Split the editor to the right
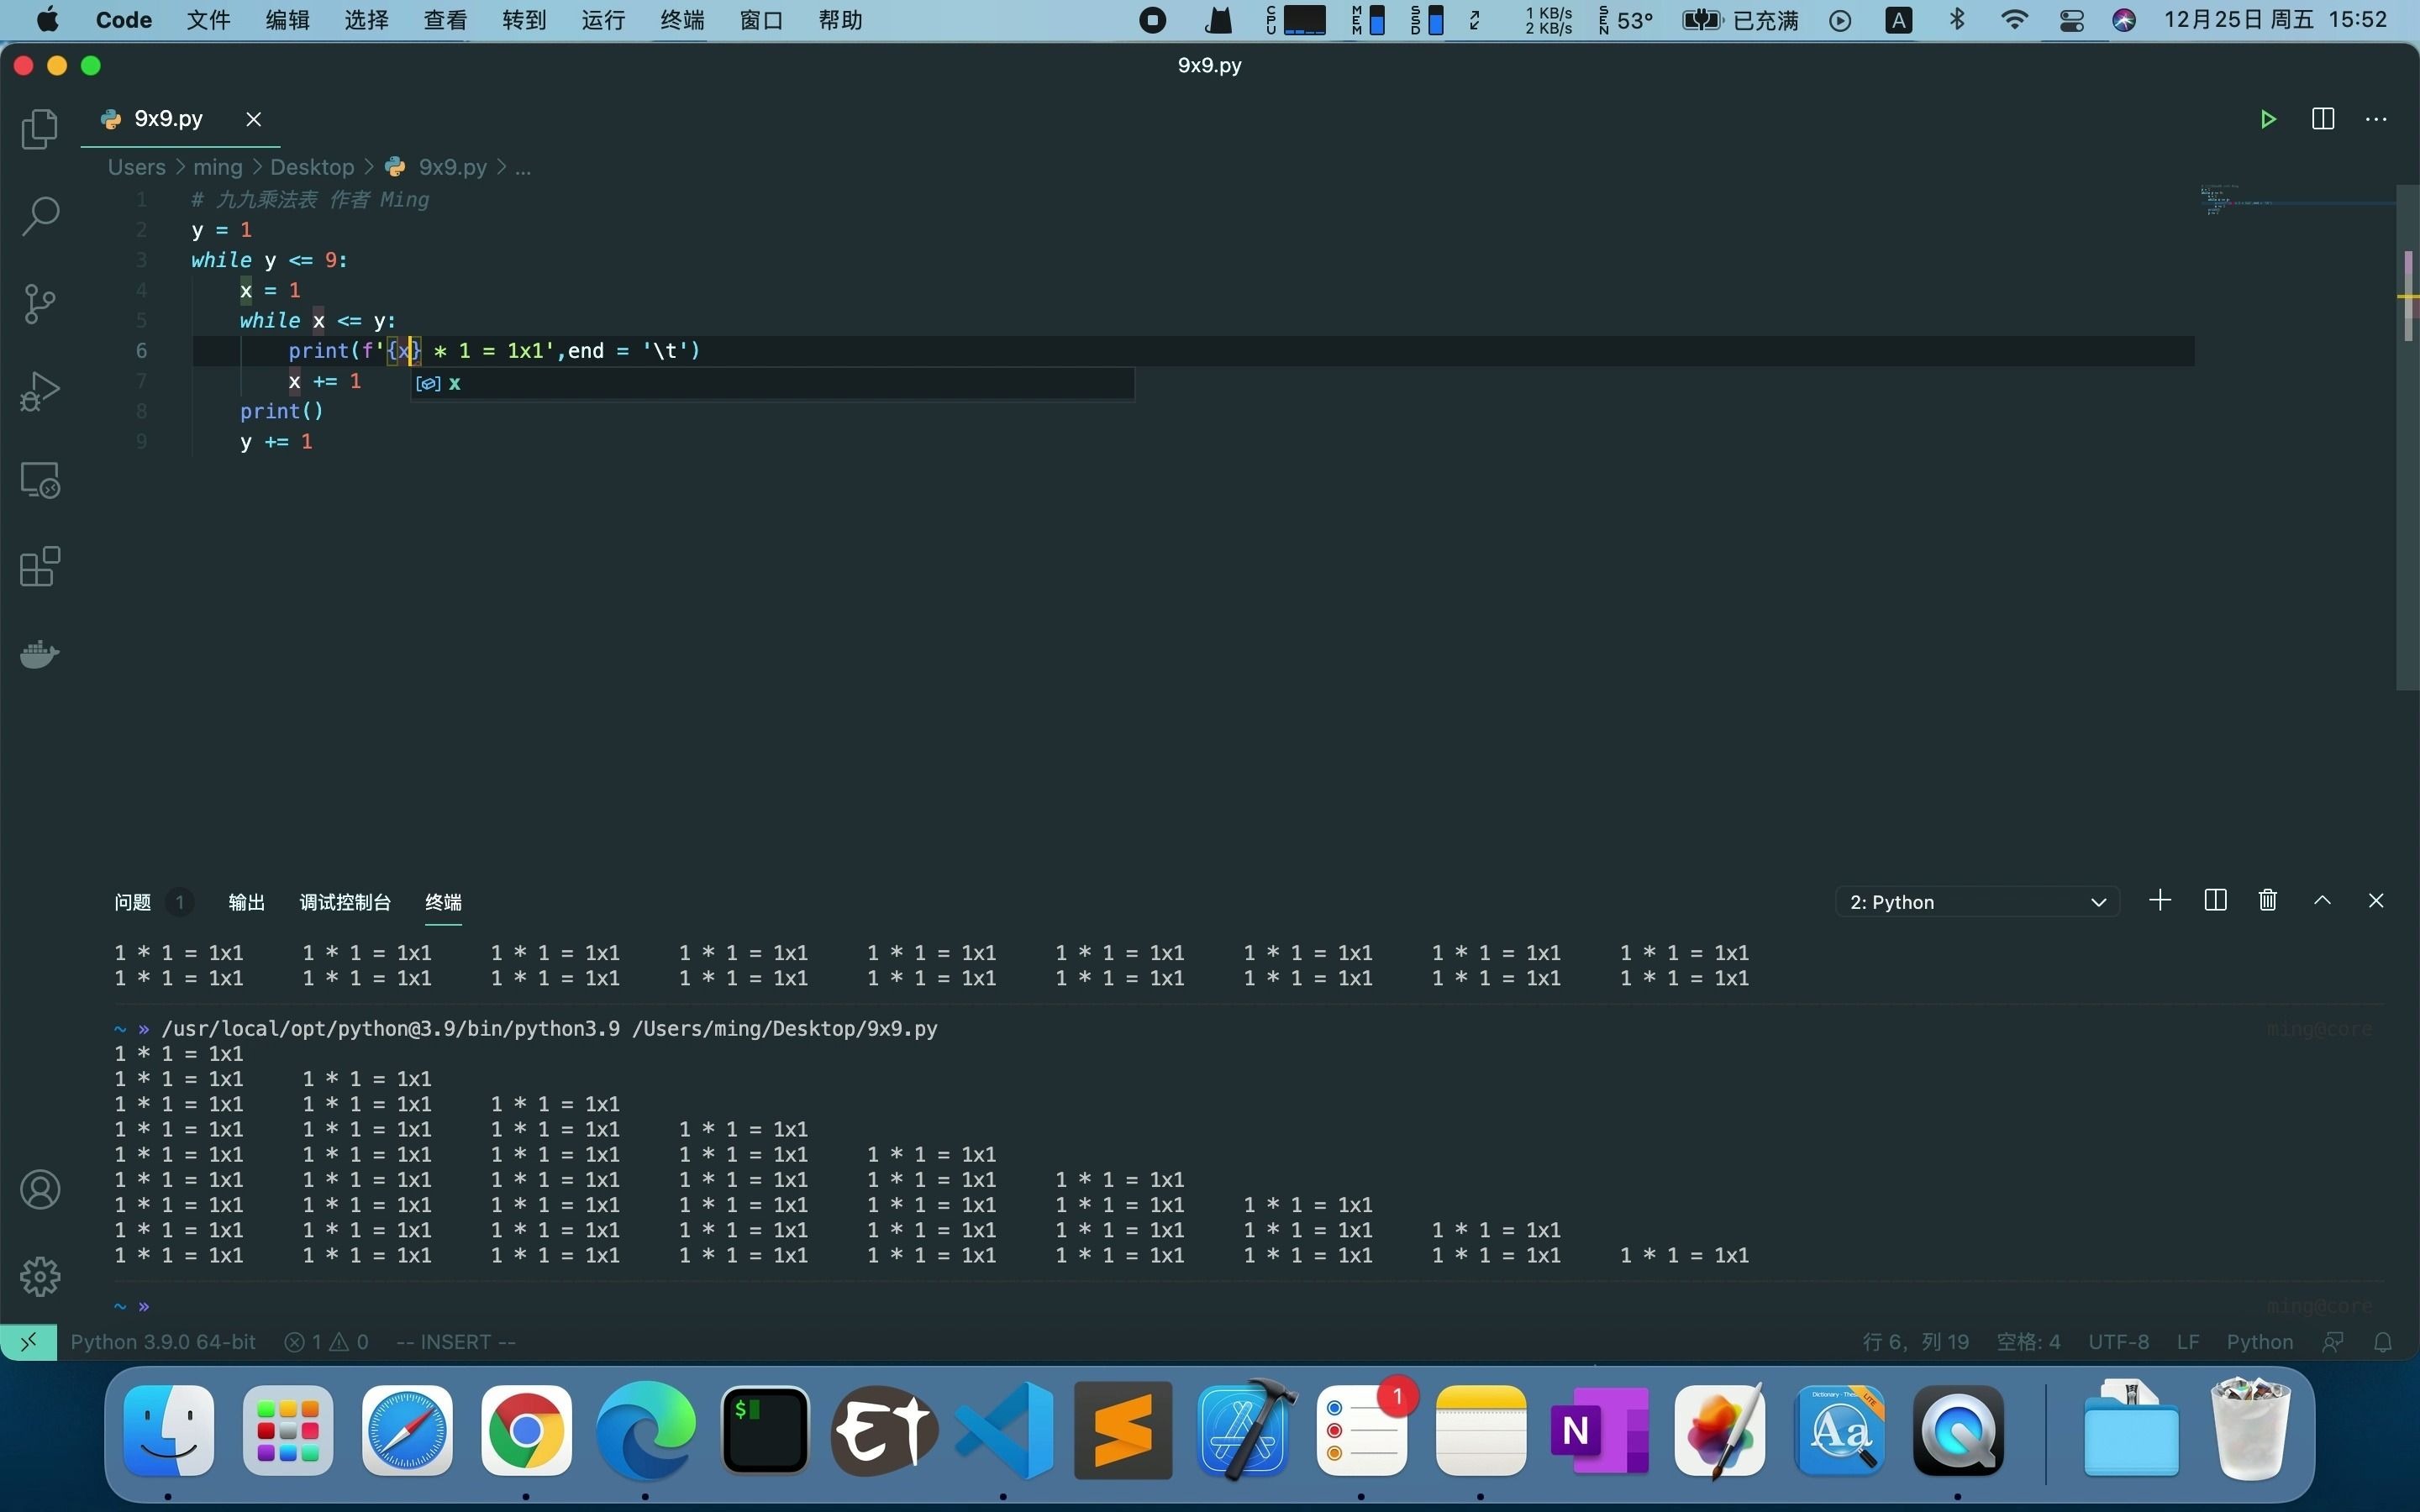Screen dimensions: 2420x1512 point(2323,119)
